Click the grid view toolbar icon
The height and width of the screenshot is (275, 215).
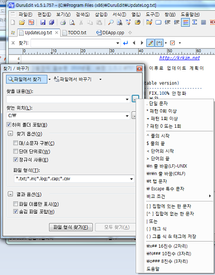(x=204, y=23)
